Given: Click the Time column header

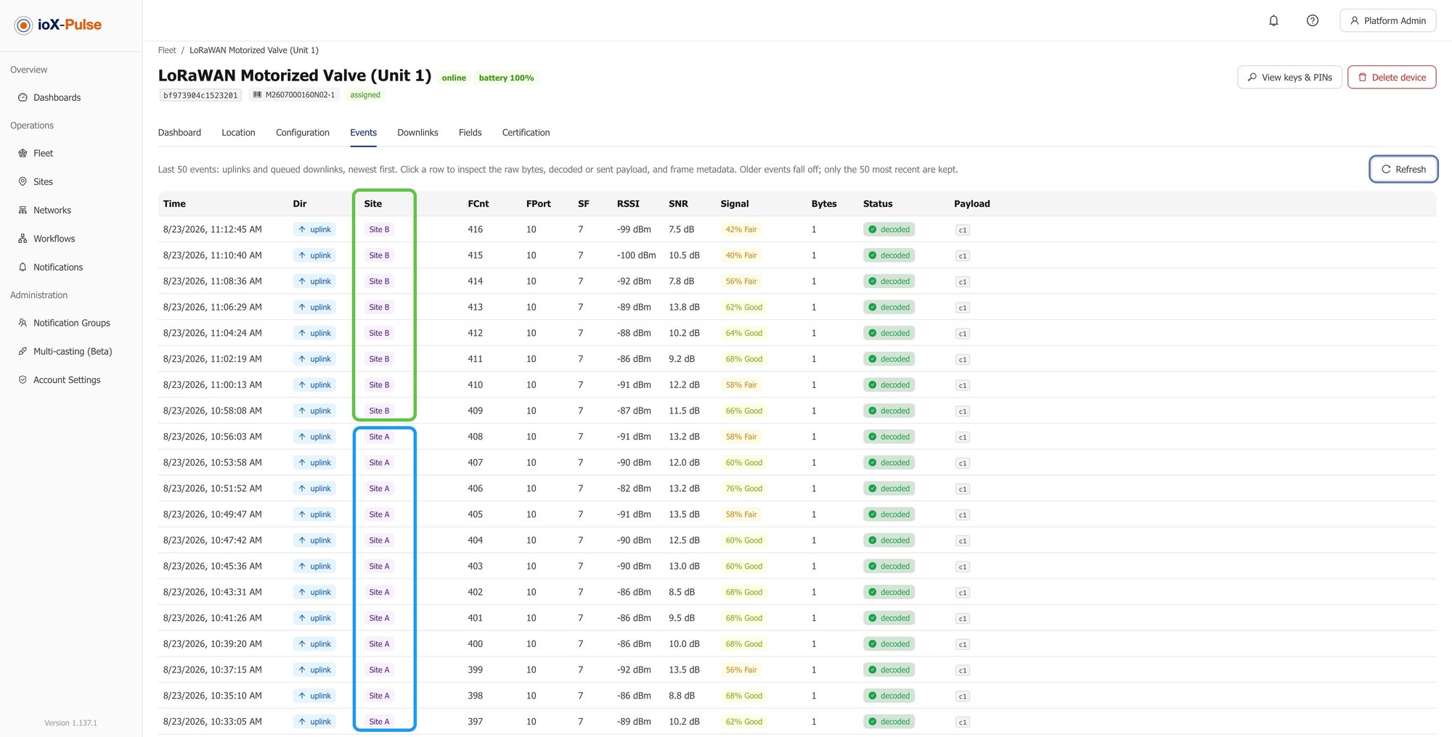Looking at the screenshot, I should click(x=174, y=204).
